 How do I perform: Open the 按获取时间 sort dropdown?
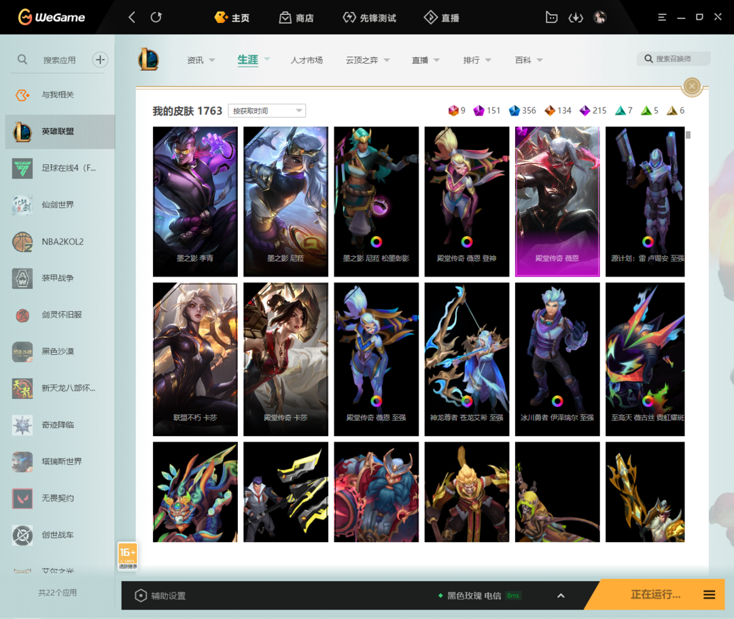click(x=267, y=111)
